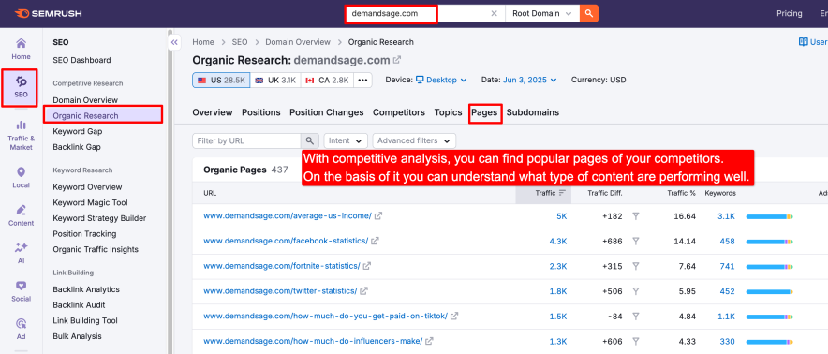
Task: Open external icon for influencers-make row
Action: pyautogui.click(x=429, y=341)
